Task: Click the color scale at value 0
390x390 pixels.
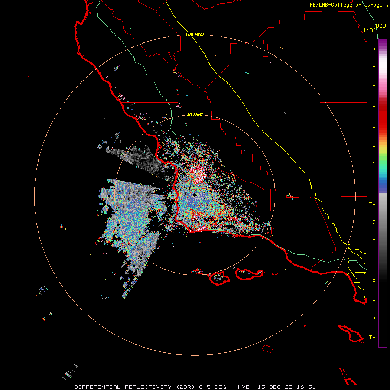Action: (x=383, y=183)
